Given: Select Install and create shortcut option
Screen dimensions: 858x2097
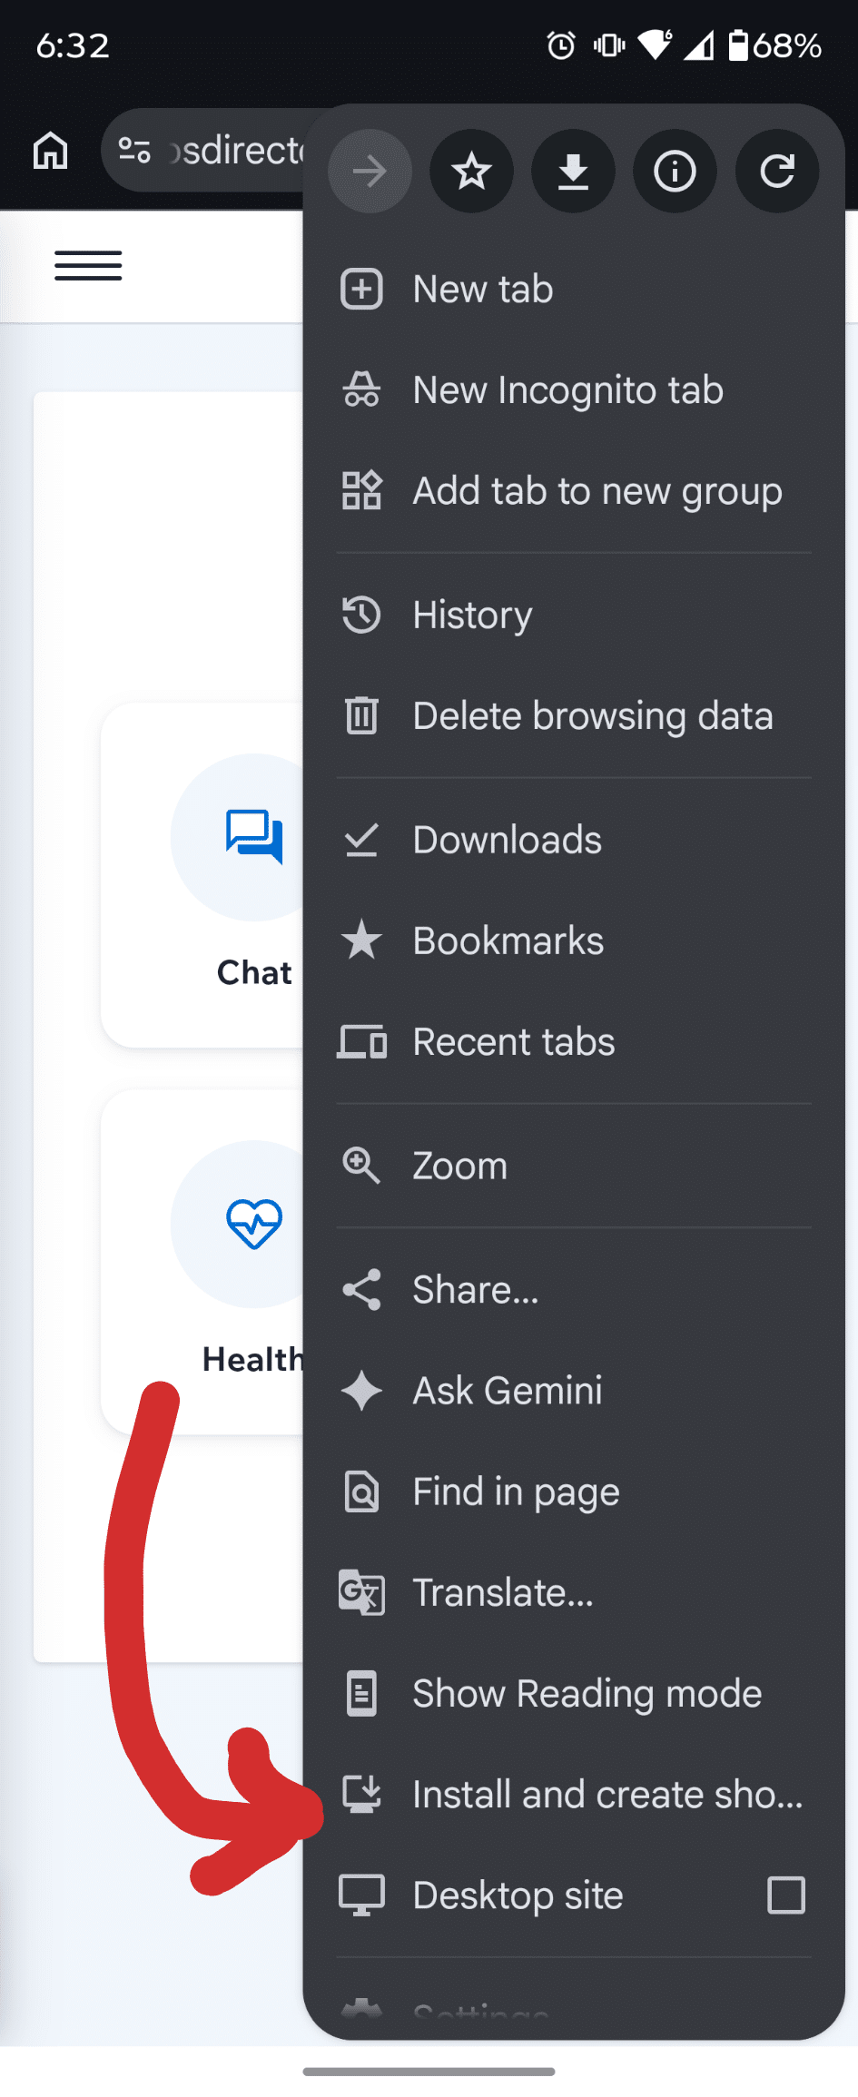Looking at the screenshot, I should click(574, 1795).
